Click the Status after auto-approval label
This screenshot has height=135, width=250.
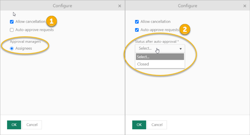coord(157,42)
